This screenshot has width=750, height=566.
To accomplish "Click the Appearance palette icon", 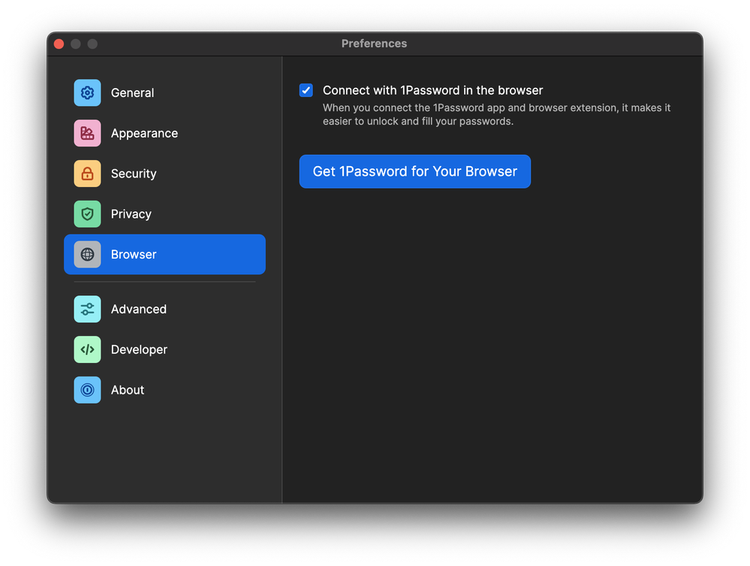I will pyautogui.click(x=87, y=133).
